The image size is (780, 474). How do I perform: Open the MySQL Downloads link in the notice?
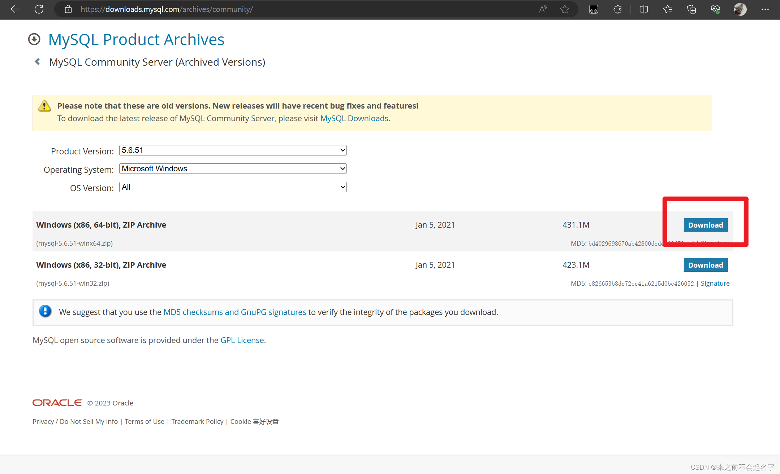point(354,119)
